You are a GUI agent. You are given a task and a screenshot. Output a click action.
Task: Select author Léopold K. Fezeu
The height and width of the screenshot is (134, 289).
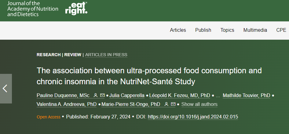[x=180, y=95]
